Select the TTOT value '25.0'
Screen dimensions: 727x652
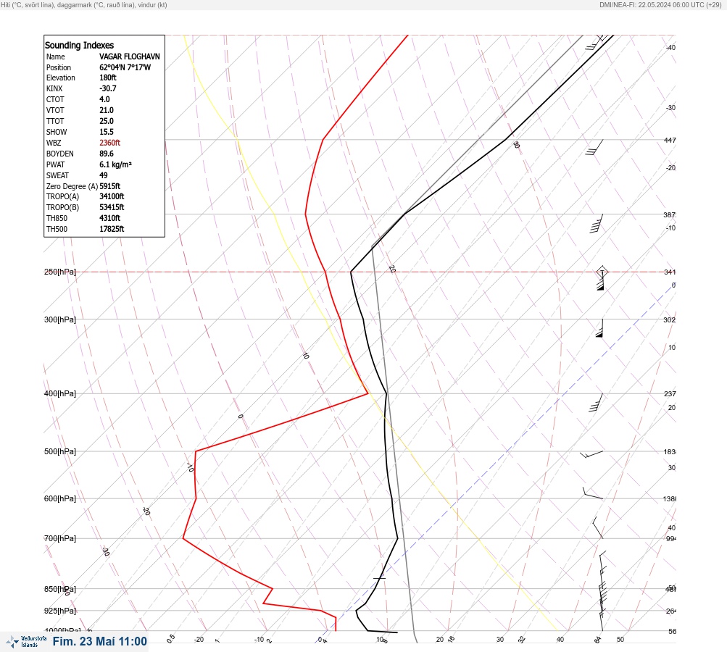[106, 121]
